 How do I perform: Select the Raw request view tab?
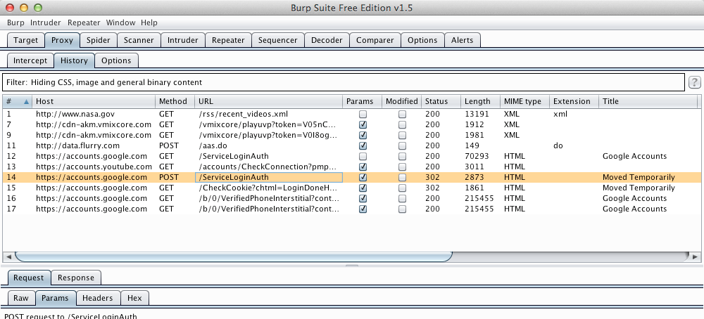click(20, 298)
